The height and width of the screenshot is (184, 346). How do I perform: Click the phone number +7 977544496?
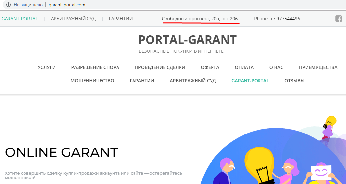tap(285, 19)
